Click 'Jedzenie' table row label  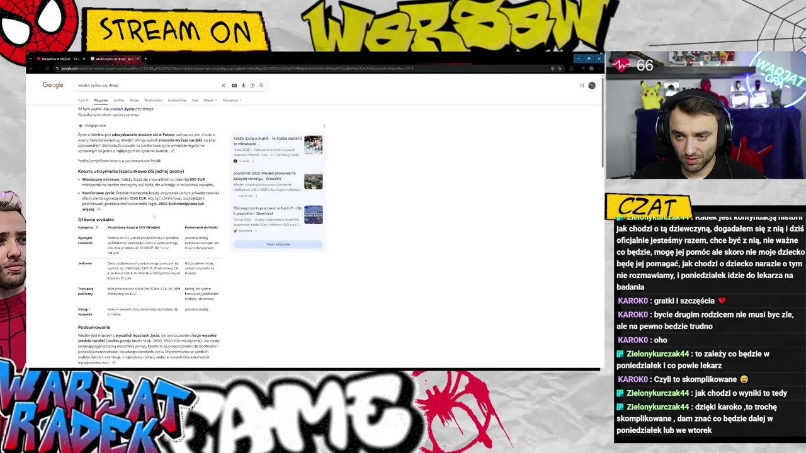[84, 263]
